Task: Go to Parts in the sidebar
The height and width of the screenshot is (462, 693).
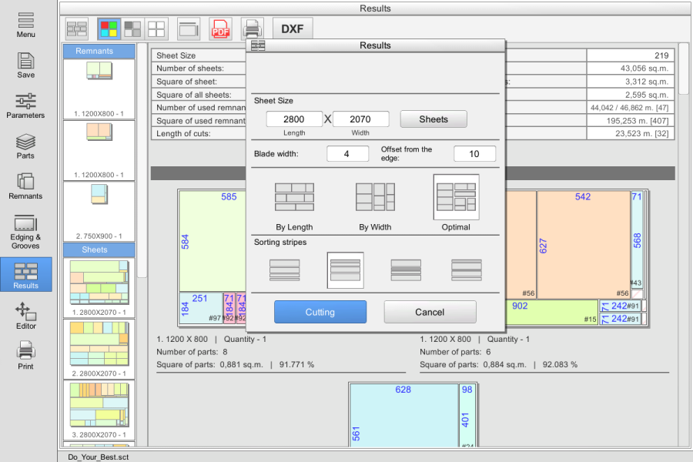Action: click(25, 146)
